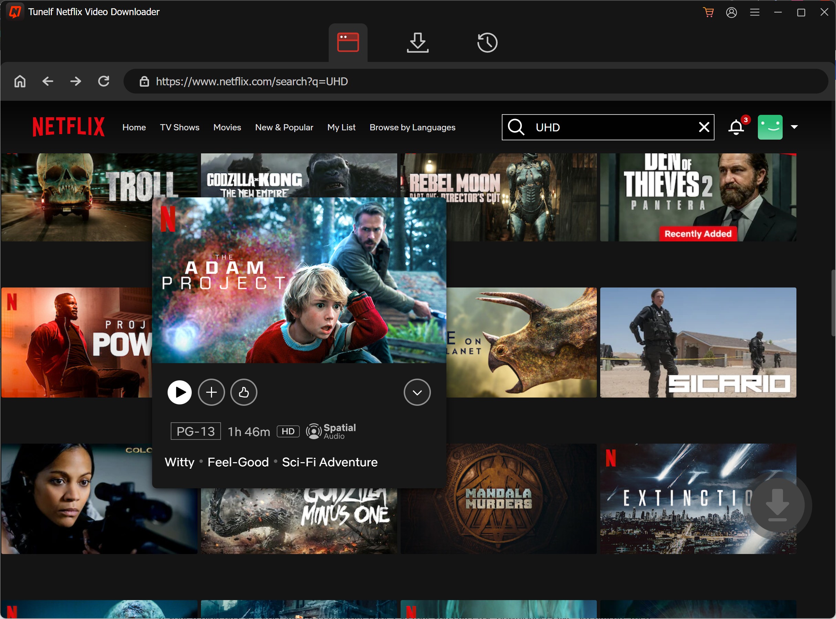The height and width of the screenshot is (619, 836).
Task: Open the Life on Our Planet dinosaur thumbnail
Action: (521, 343)
